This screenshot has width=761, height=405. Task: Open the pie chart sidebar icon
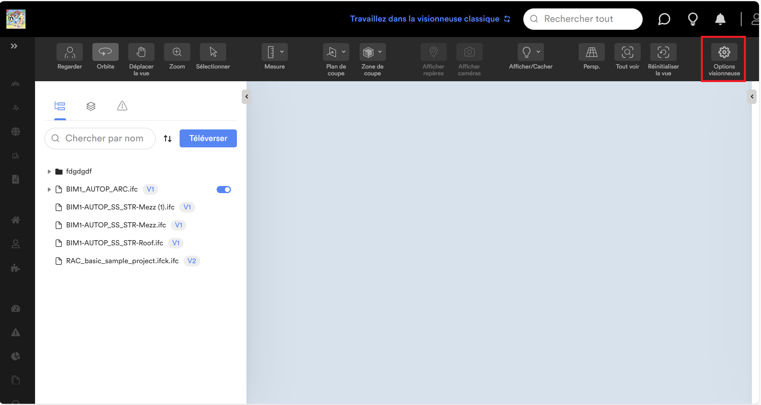(x=16, y=356)
